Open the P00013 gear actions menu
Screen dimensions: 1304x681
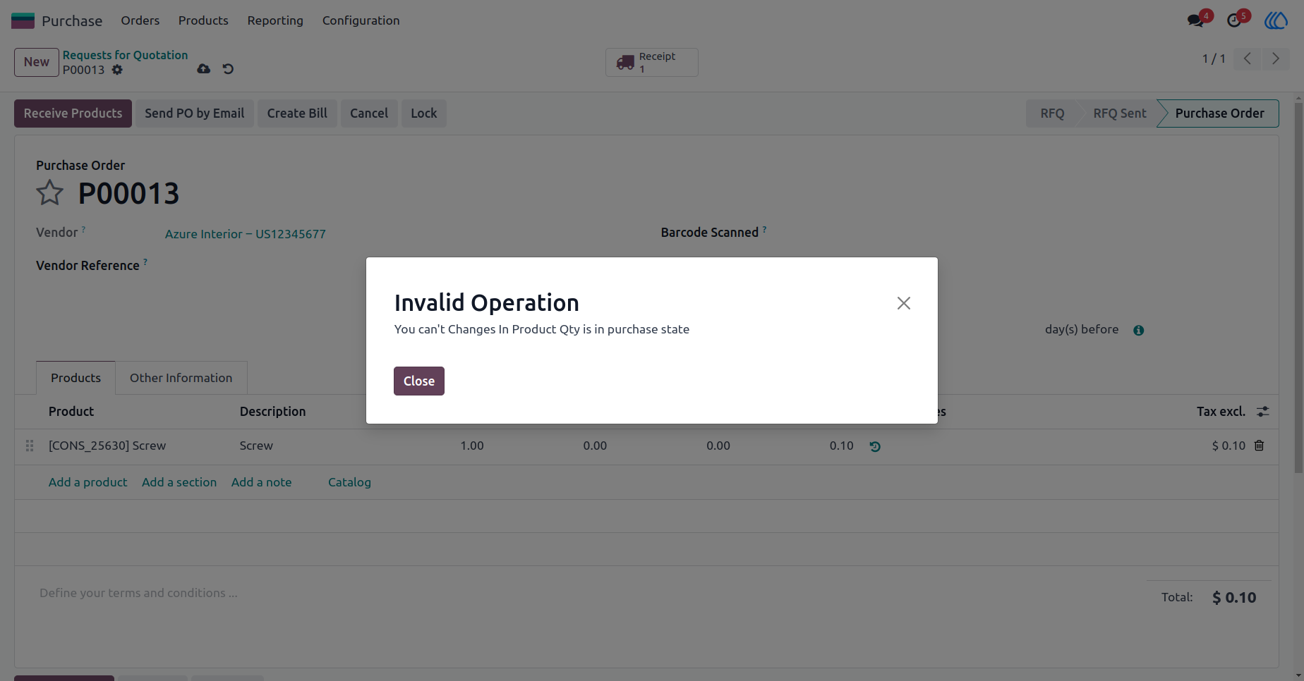coord(117,70)
